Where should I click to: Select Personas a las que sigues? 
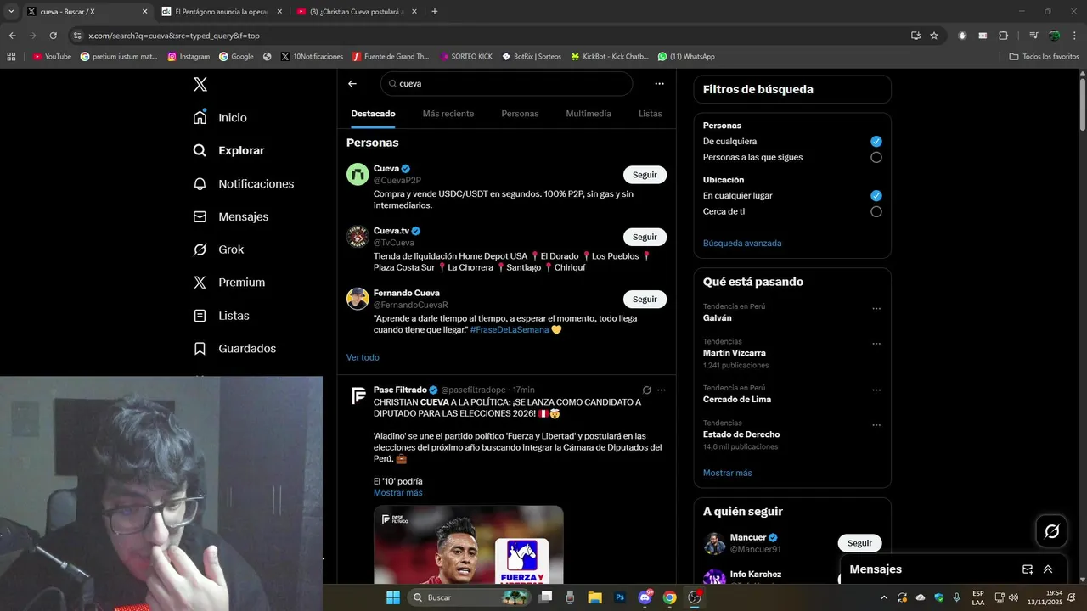pos(876,157)
